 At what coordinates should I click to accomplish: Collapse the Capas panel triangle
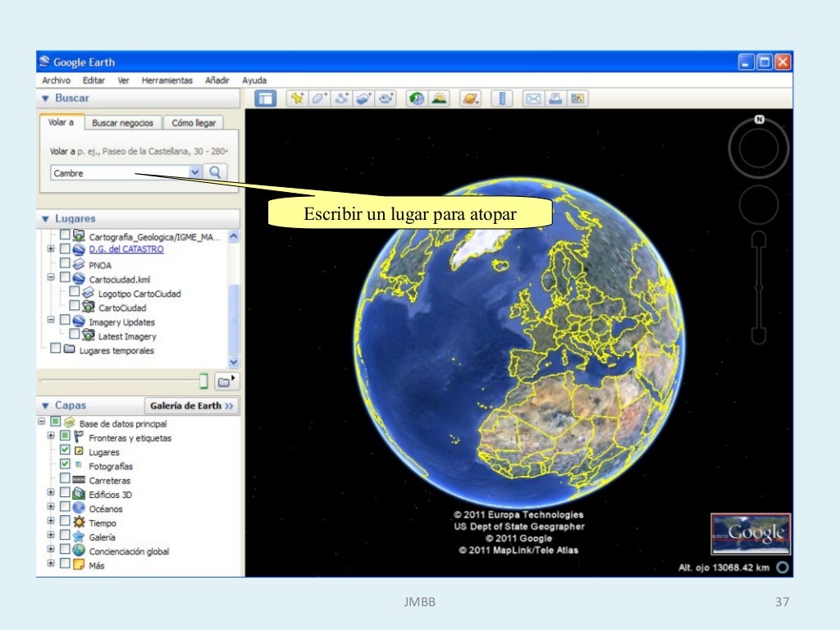pyautogui.click(x=46, y=405)
